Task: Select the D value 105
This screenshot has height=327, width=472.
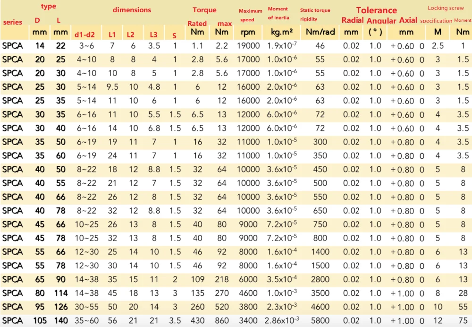Action: pyautogui.click(x=40, y=321)
